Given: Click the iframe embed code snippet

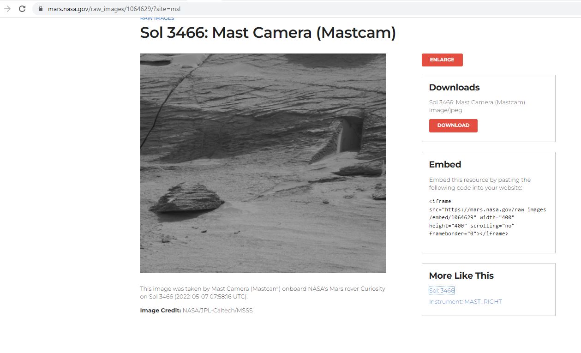Looking at the screenshot, I should click(487, 217).
